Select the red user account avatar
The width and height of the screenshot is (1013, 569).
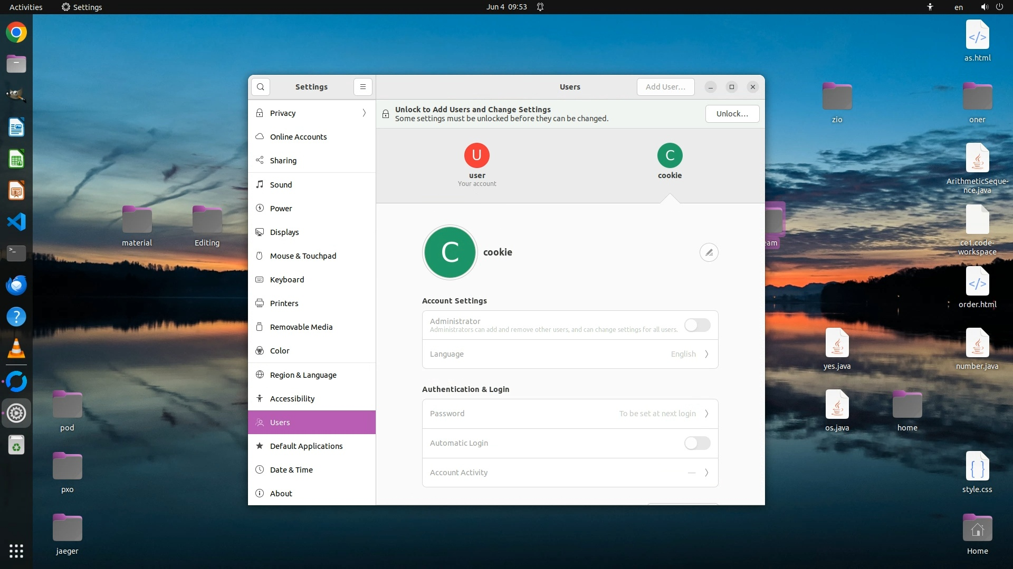click(x=476, y=155)
